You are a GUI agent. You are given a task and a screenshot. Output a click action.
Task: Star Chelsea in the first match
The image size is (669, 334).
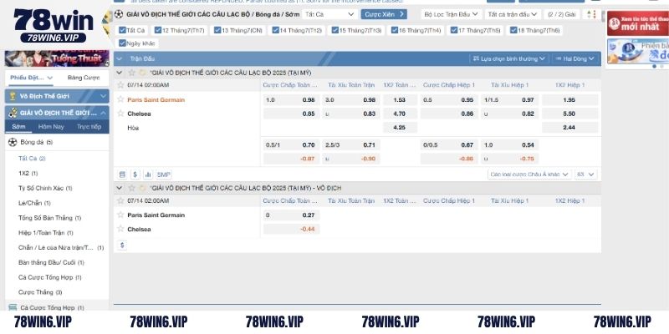(x=120, y=114)
